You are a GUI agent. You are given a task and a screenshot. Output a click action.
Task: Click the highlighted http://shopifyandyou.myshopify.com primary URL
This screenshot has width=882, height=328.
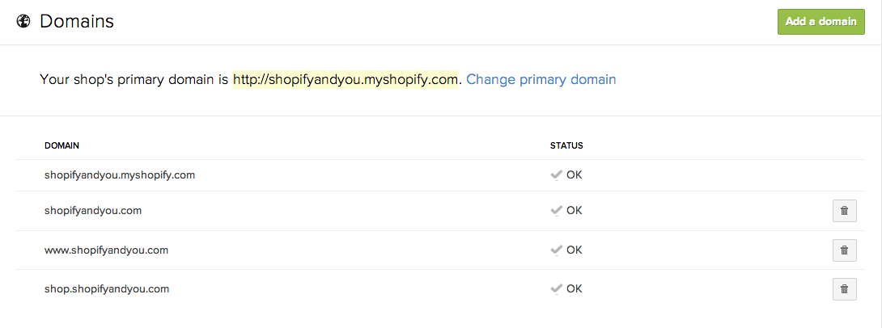tap(346, 79)
